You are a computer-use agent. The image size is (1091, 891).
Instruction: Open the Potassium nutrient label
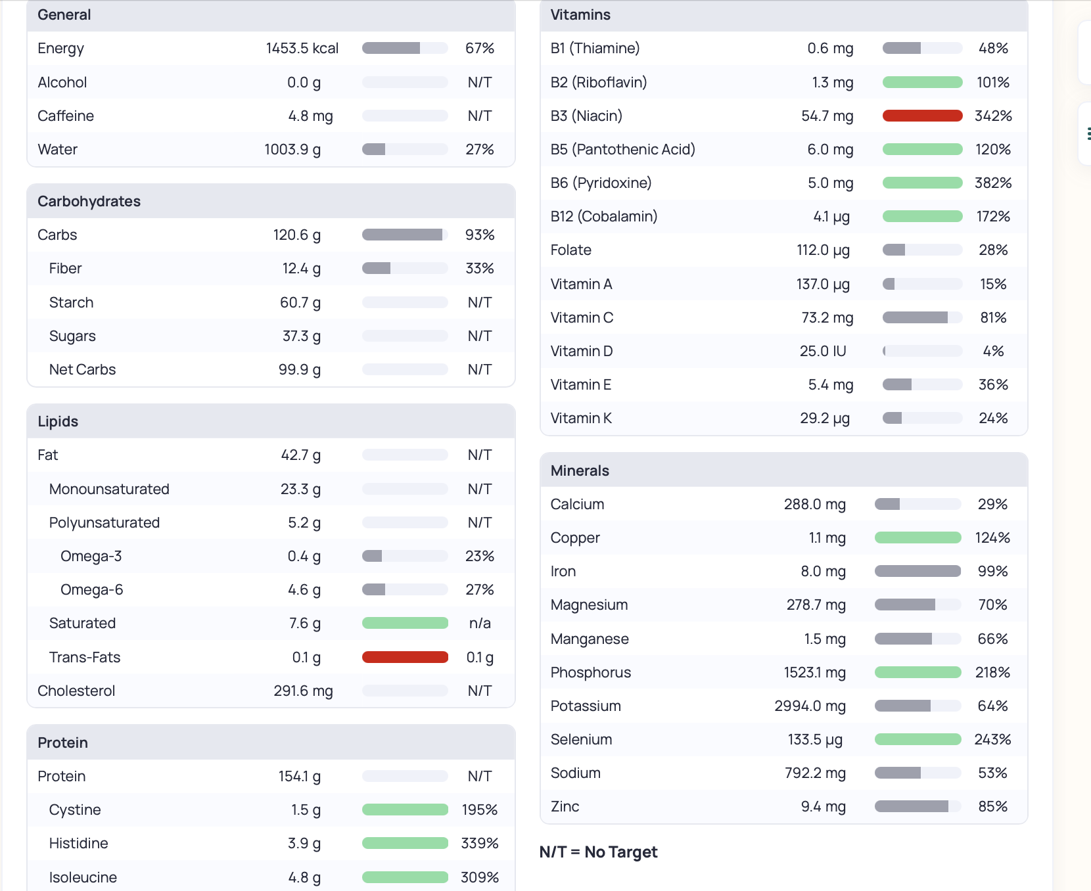586,706
